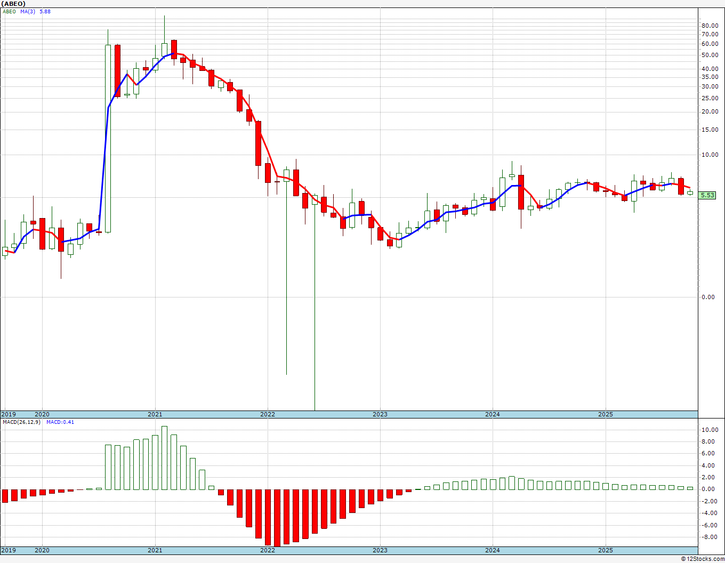Select 35.00 on the price axis
The width and height of the screenshot is (725, 563).
coord(709,77)
